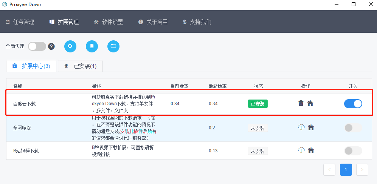
Task: Click the 状态 column header
Action: click(259, 86)
